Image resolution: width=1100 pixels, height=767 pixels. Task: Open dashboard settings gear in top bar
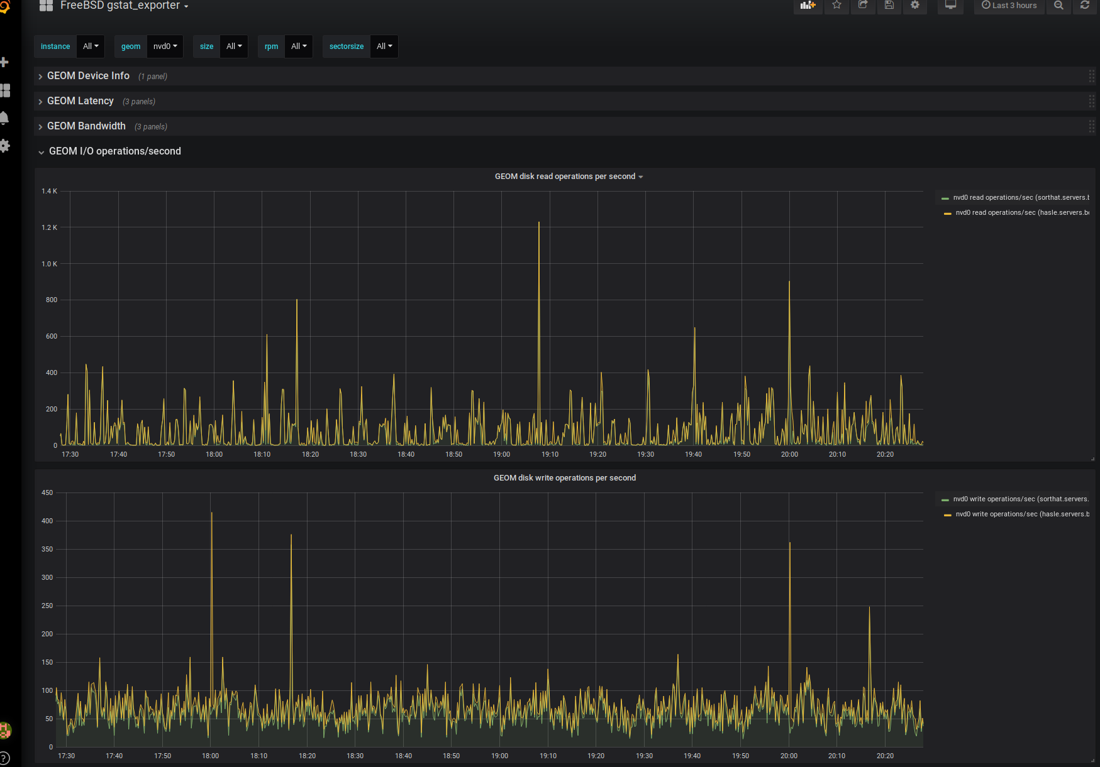(x=915, y=6)
